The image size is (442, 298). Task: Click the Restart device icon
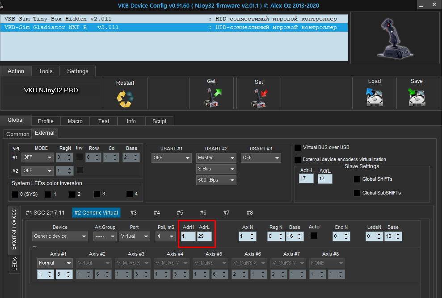click(x=125, y=98)
